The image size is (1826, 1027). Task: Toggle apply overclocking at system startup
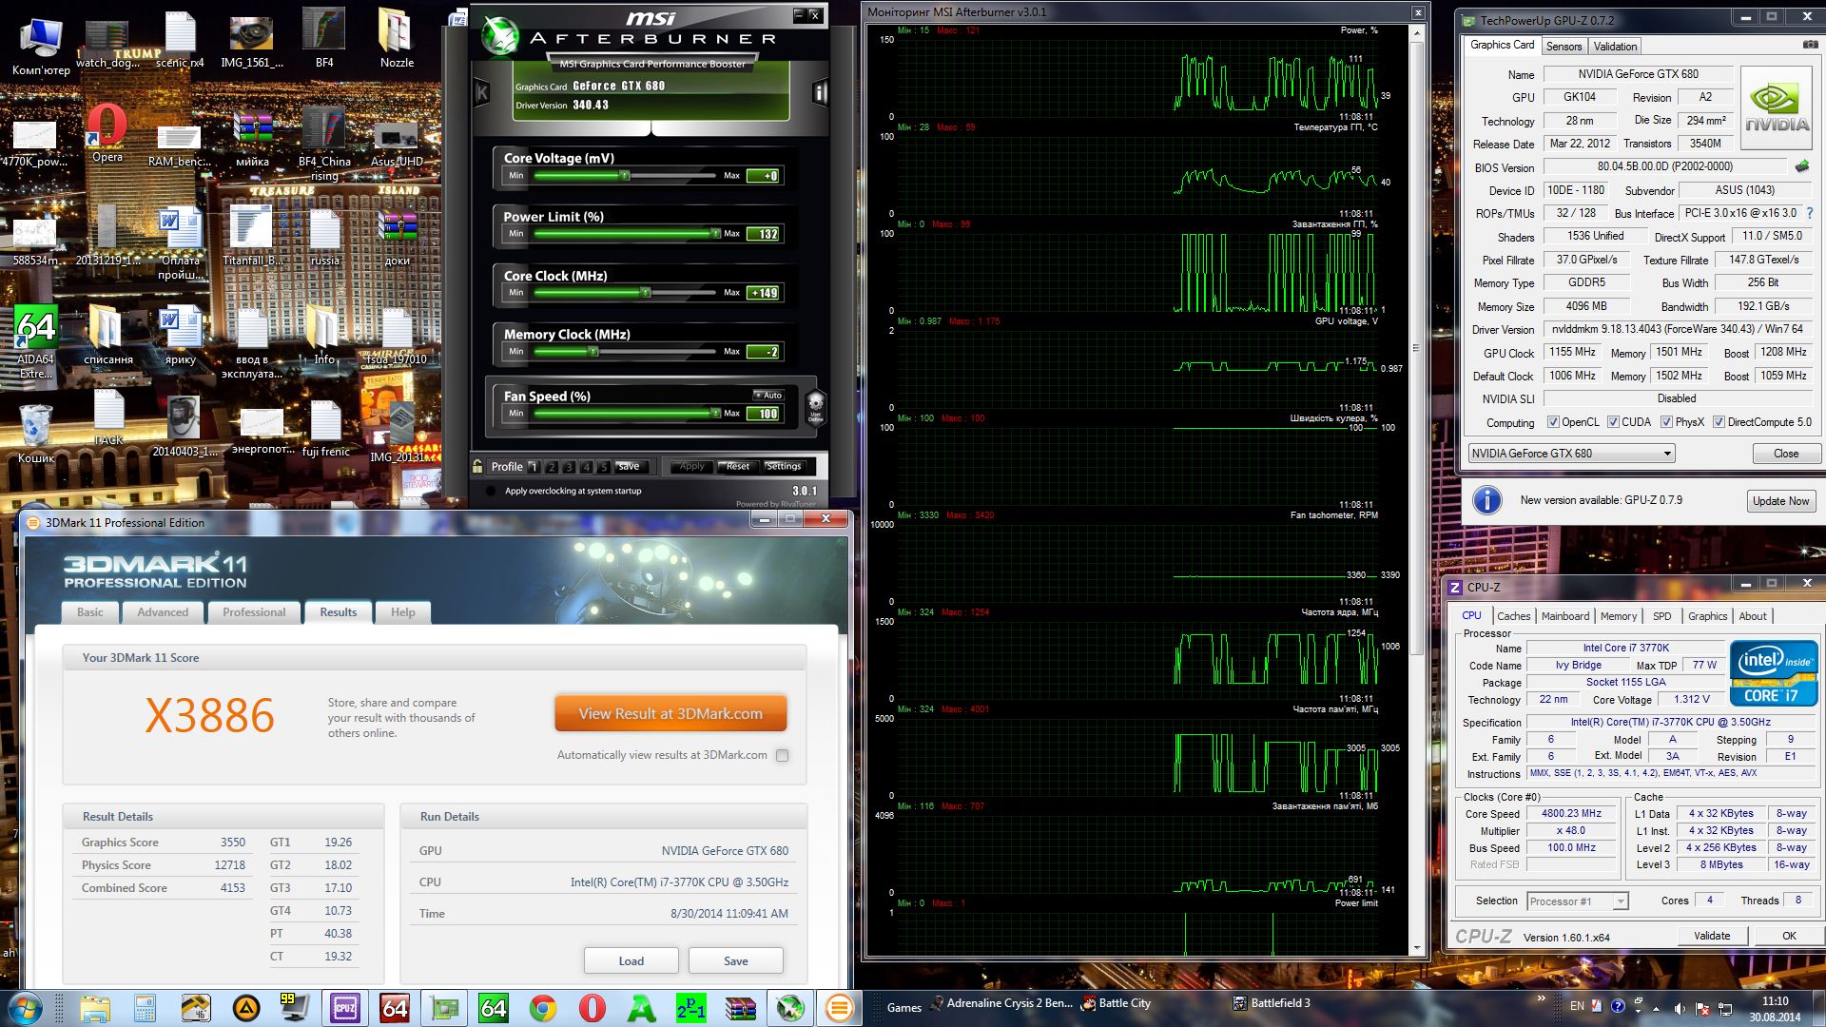click(x=491, y=491)
